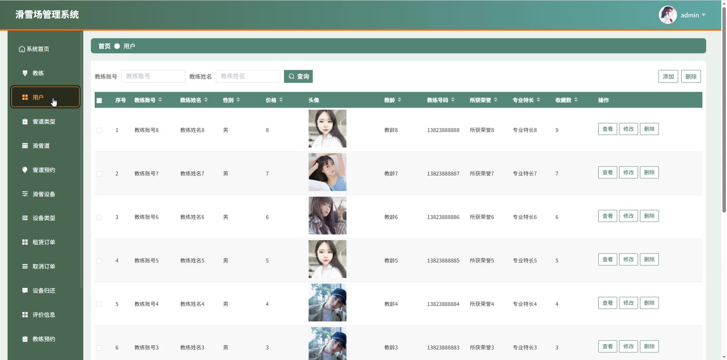Click the 用户 grid icon in sidebar

point(25,97)
